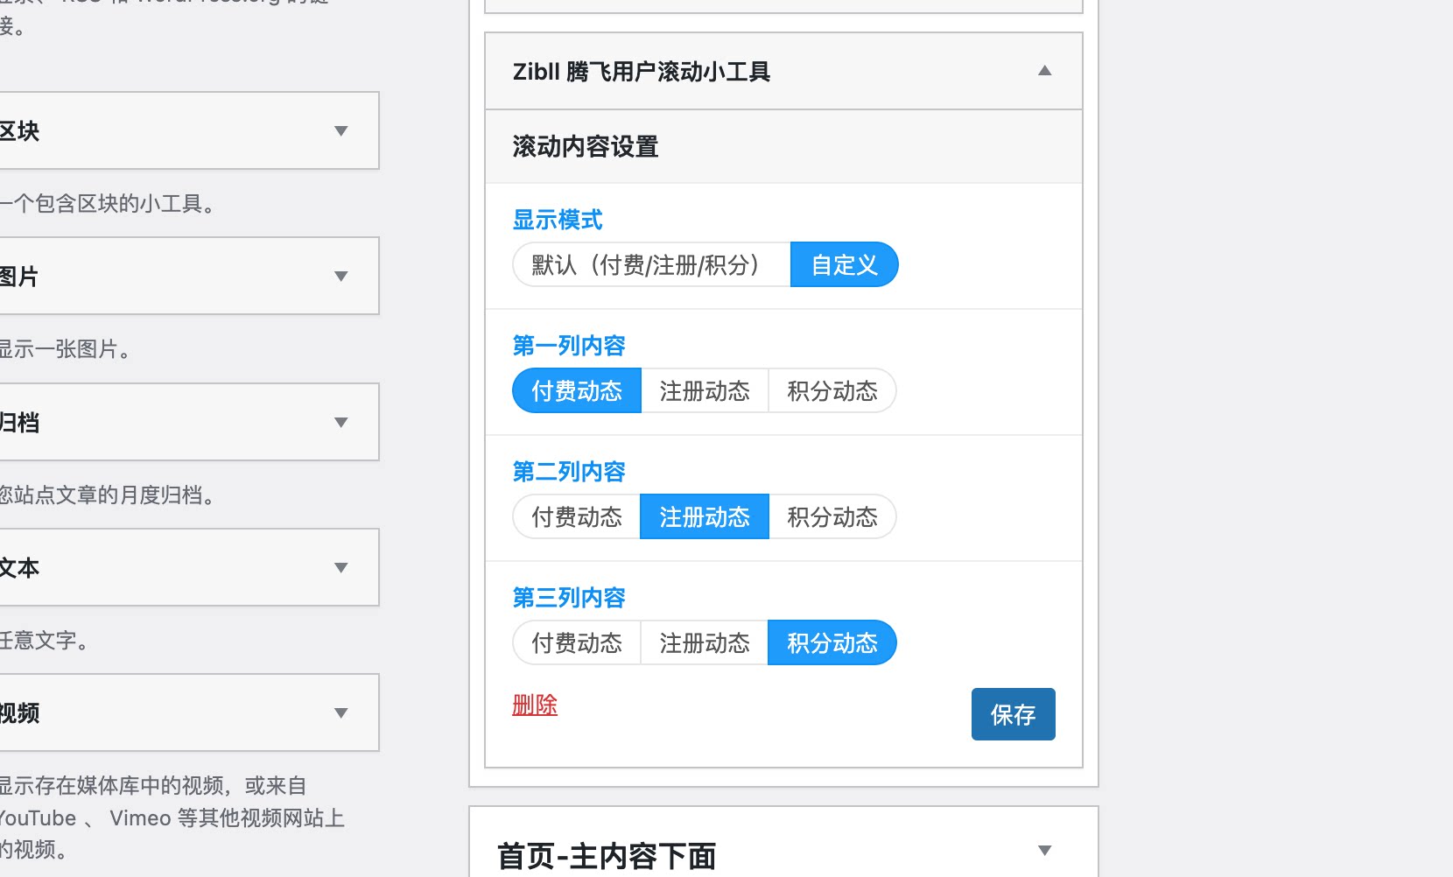Screen dimensions: 1453x877
Task: Collapse the Zibll 腾飞用户滚动小工具 panel
Action: coord(1043,71)
